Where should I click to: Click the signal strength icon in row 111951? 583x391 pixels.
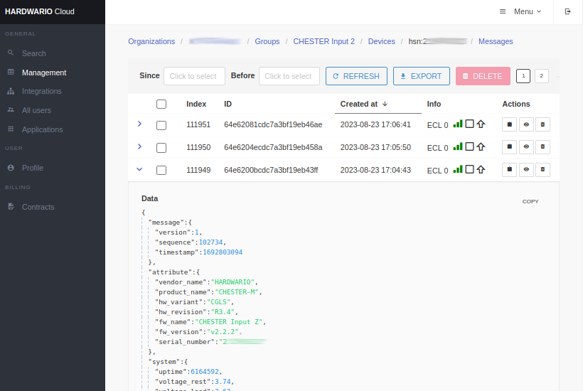click(x=458, y=124)
